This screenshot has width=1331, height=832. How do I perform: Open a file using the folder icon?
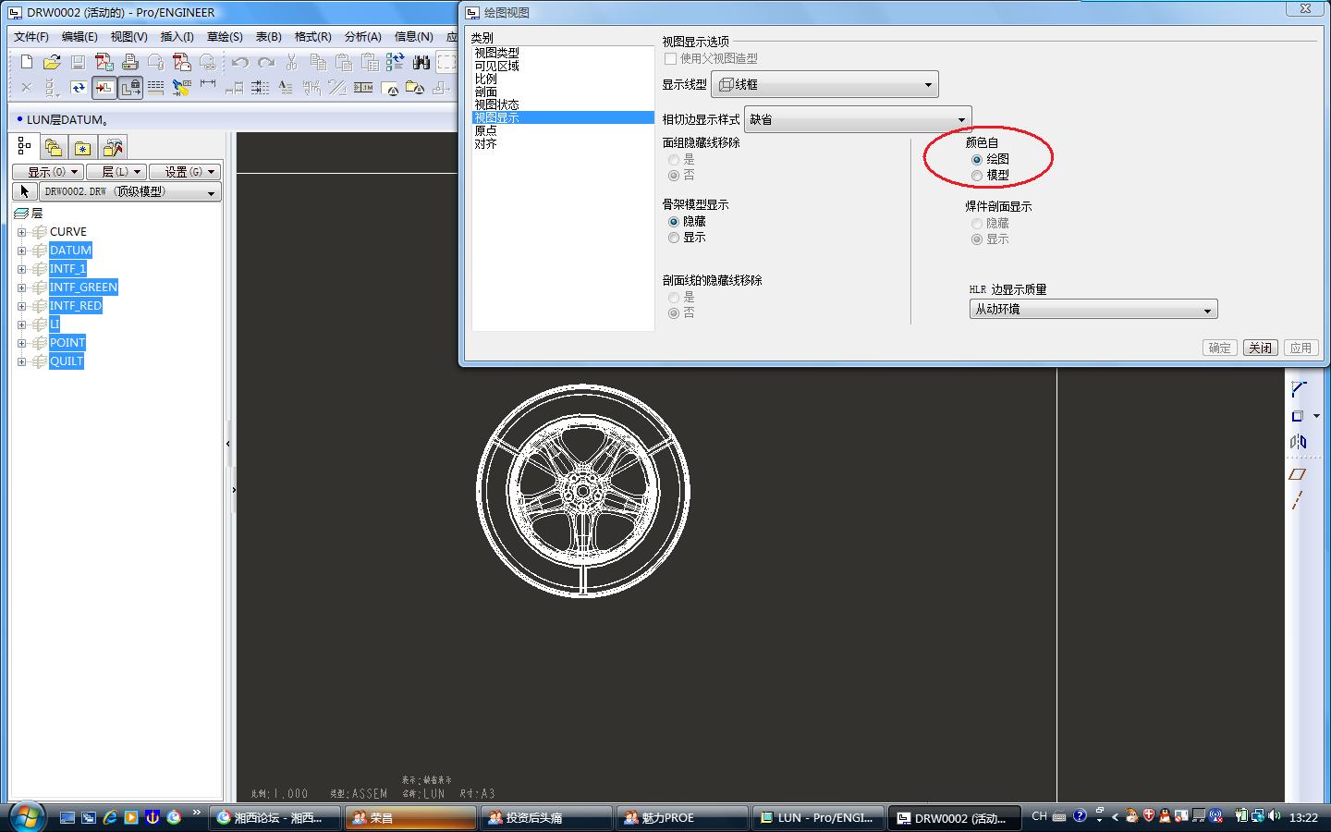(52, 62)
